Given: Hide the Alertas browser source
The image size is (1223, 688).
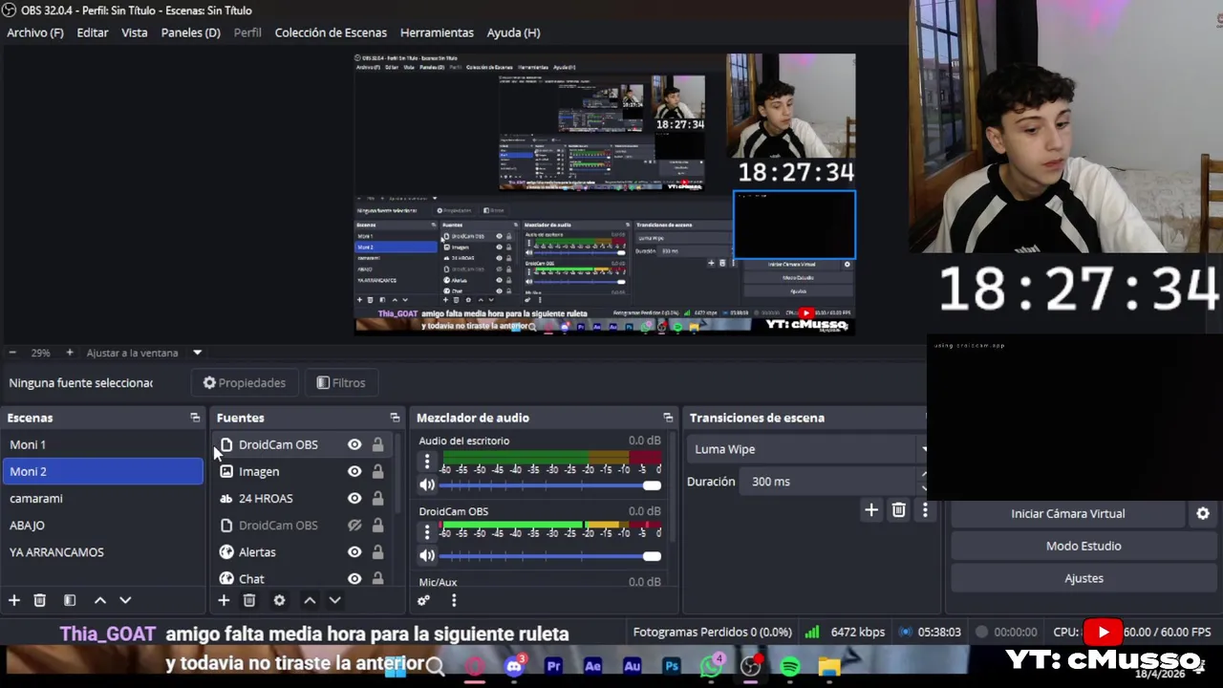Looking at the screenshot, I should tap(354, 551).
